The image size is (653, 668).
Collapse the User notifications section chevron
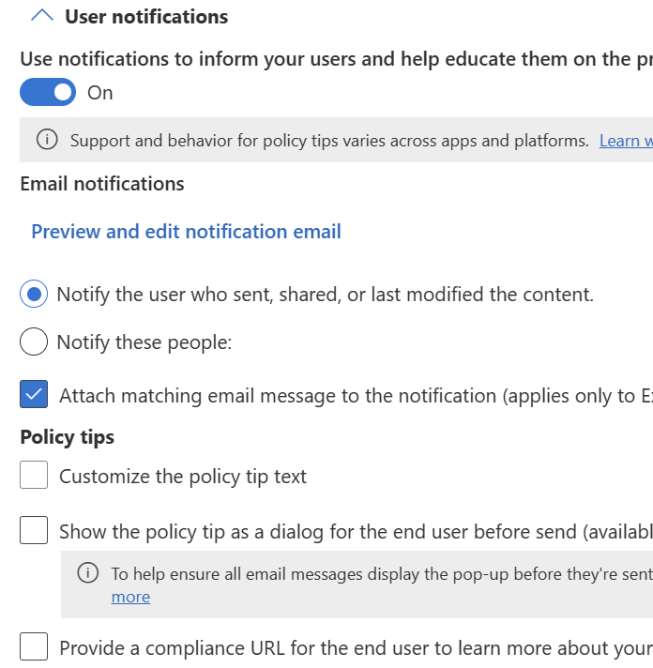point(42,16)
